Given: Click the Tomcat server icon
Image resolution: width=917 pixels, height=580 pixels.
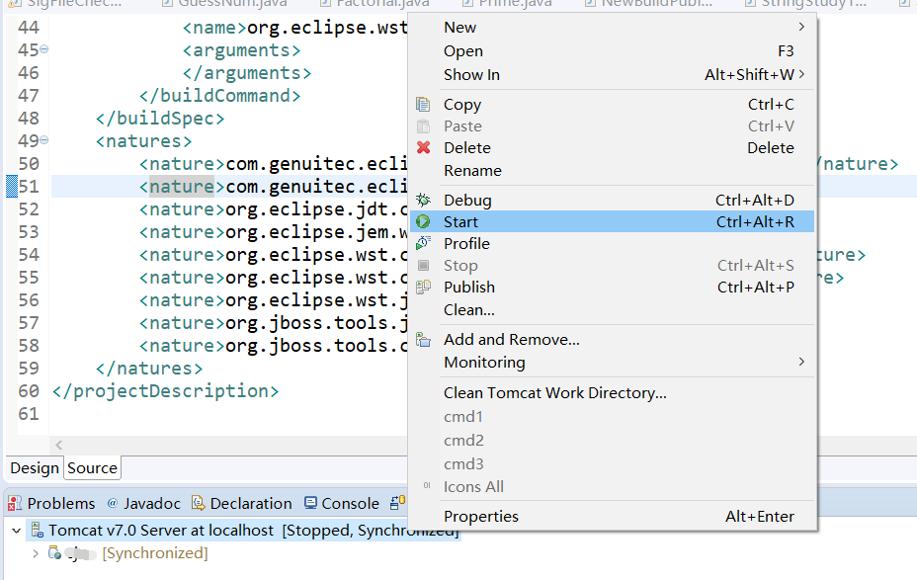Looking at the screenshot, I should pyautogui.click(x=38, y=530).
